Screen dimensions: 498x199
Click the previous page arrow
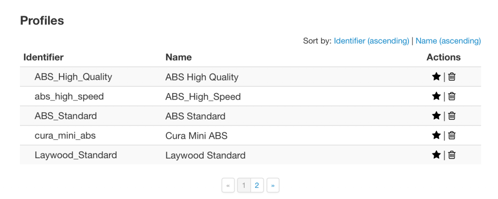[228, 185]
